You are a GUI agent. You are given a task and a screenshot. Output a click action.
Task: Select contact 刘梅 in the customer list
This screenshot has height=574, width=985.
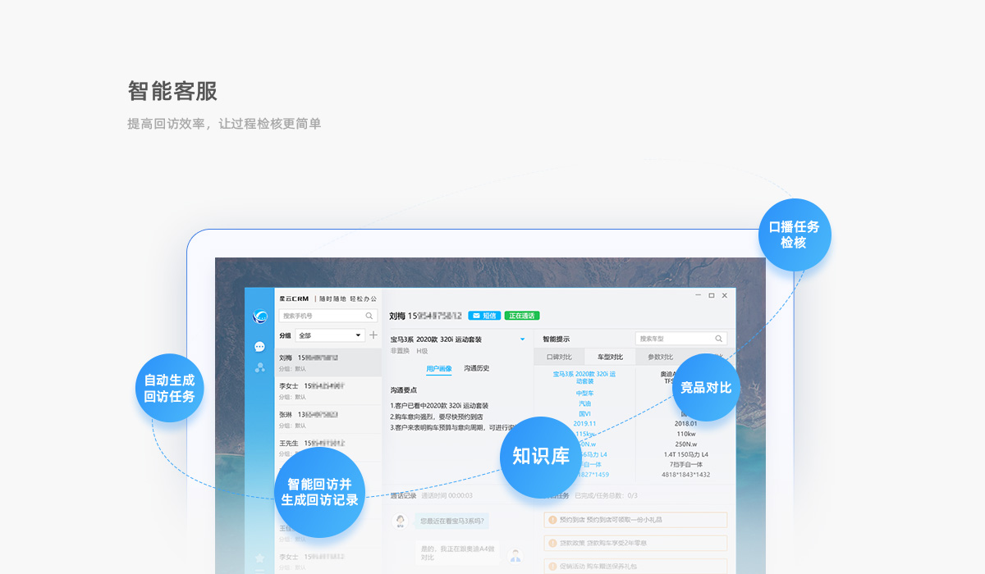coord(328,362)
